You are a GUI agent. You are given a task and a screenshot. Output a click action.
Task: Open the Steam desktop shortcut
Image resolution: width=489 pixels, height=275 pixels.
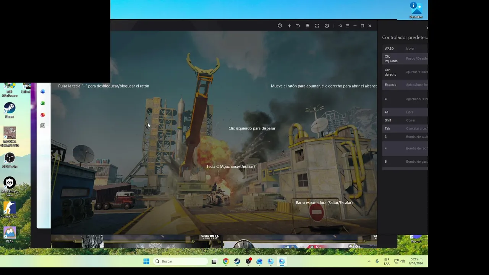click(10, 110)
